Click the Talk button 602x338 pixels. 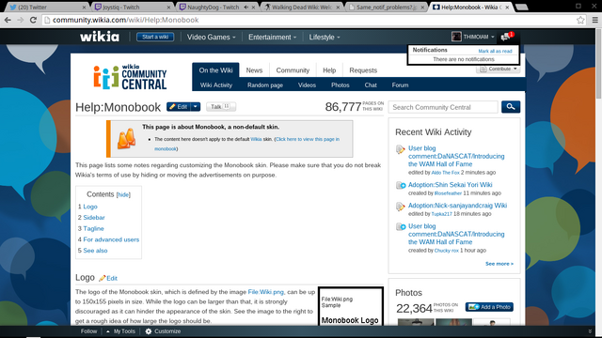(221, 107)
